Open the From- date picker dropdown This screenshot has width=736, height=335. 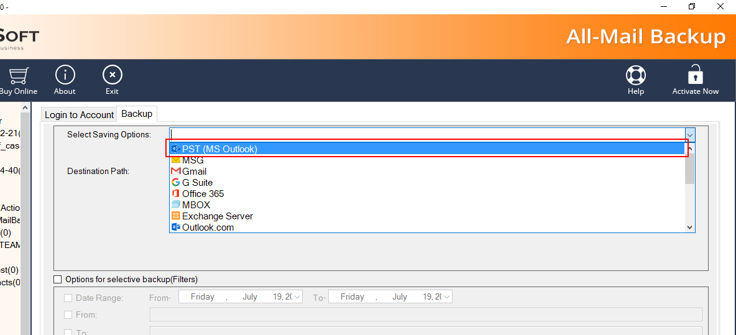coord(297,297)
